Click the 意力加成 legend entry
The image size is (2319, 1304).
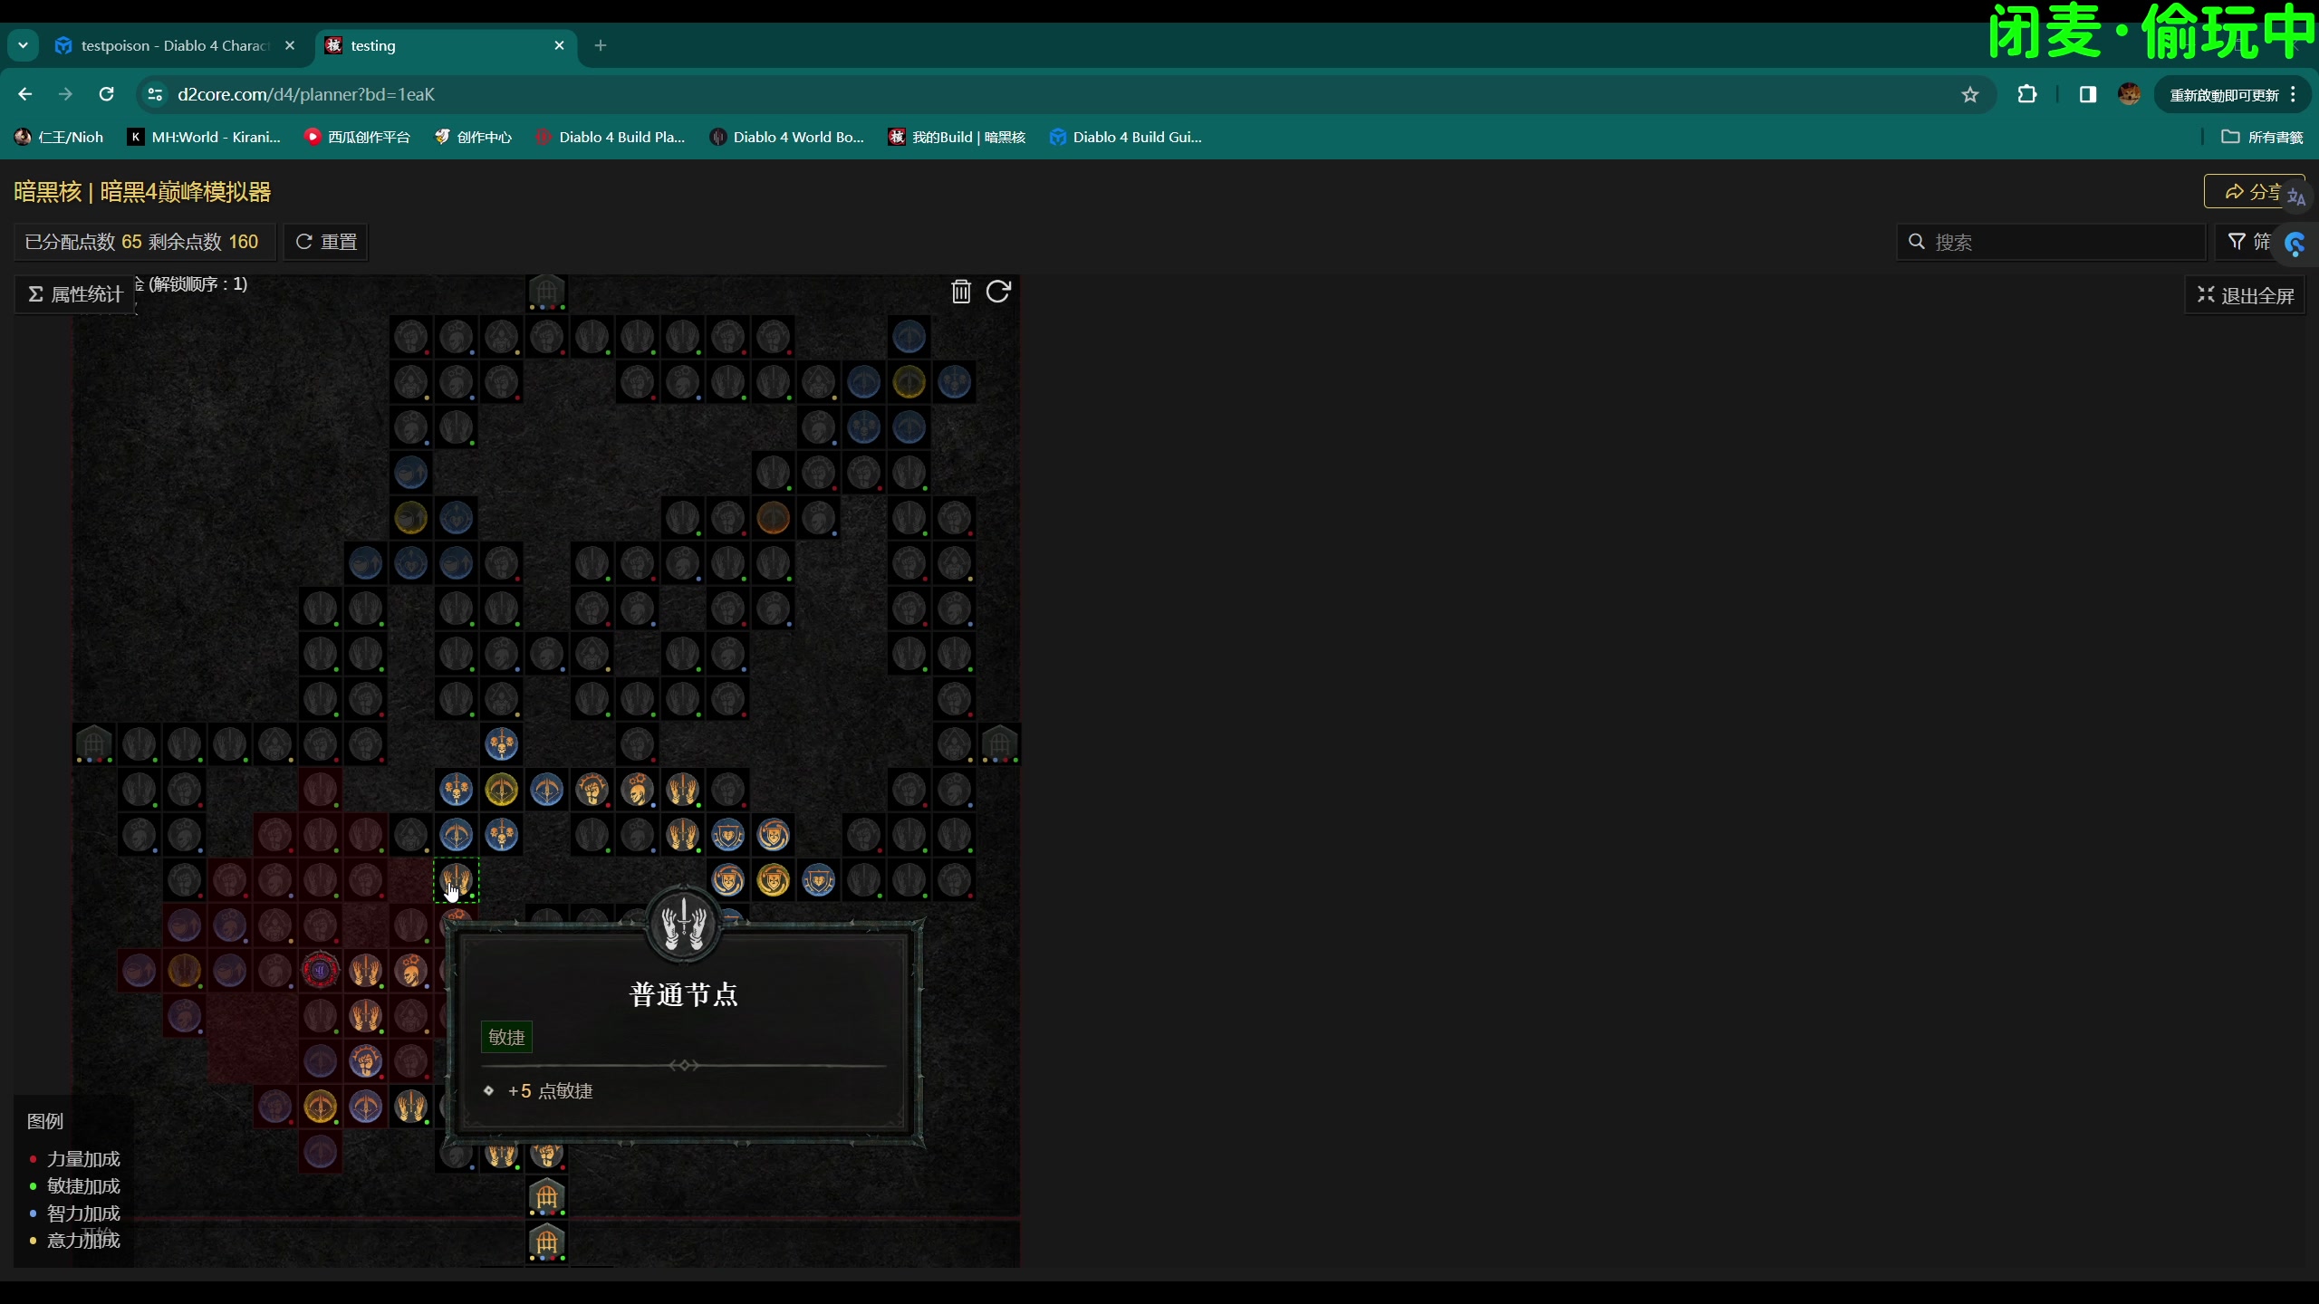click(74, 1241)
